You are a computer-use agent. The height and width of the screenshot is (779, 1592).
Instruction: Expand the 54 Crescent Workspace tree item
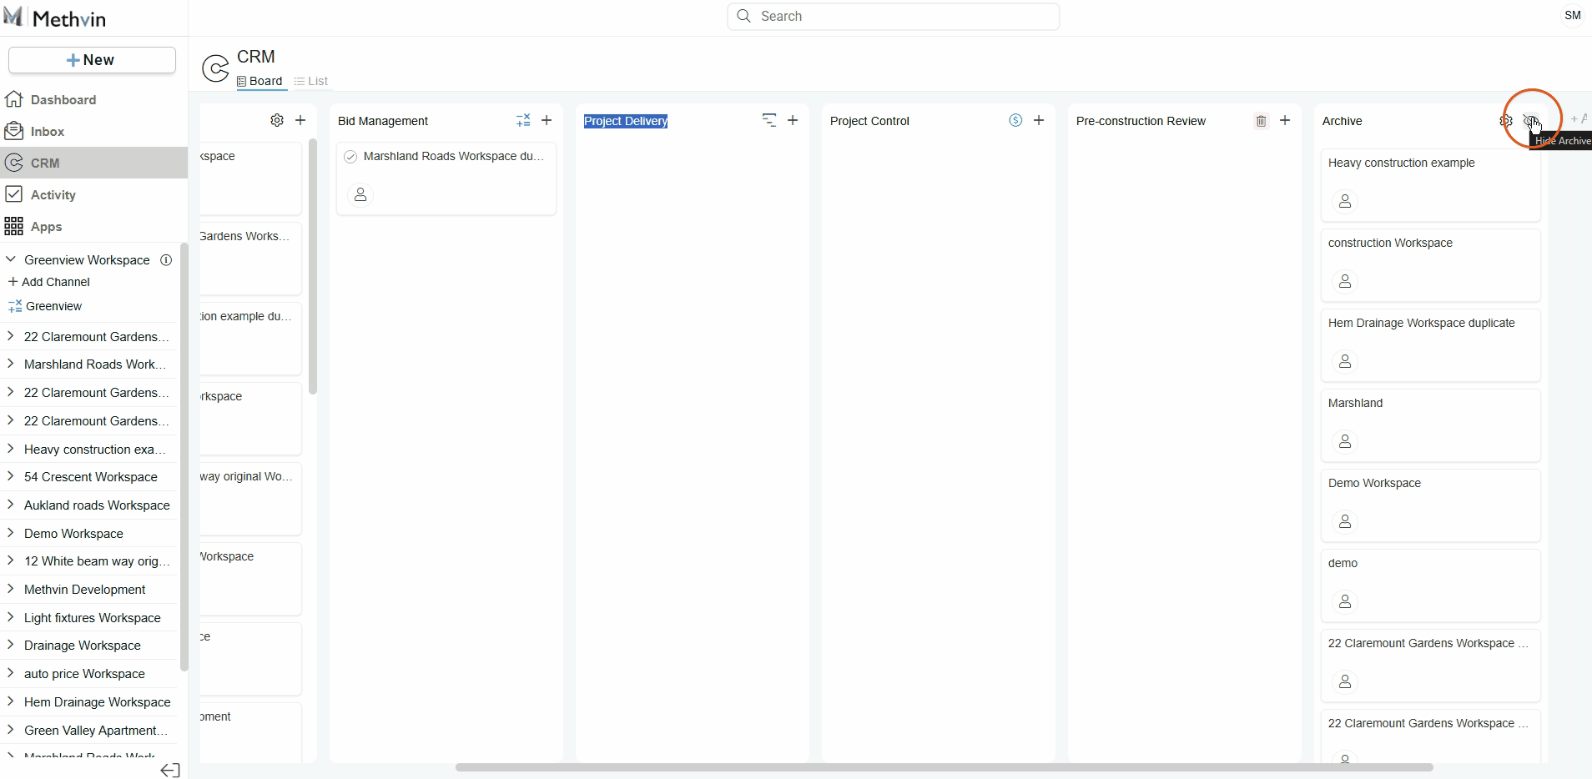click(10, 477)
